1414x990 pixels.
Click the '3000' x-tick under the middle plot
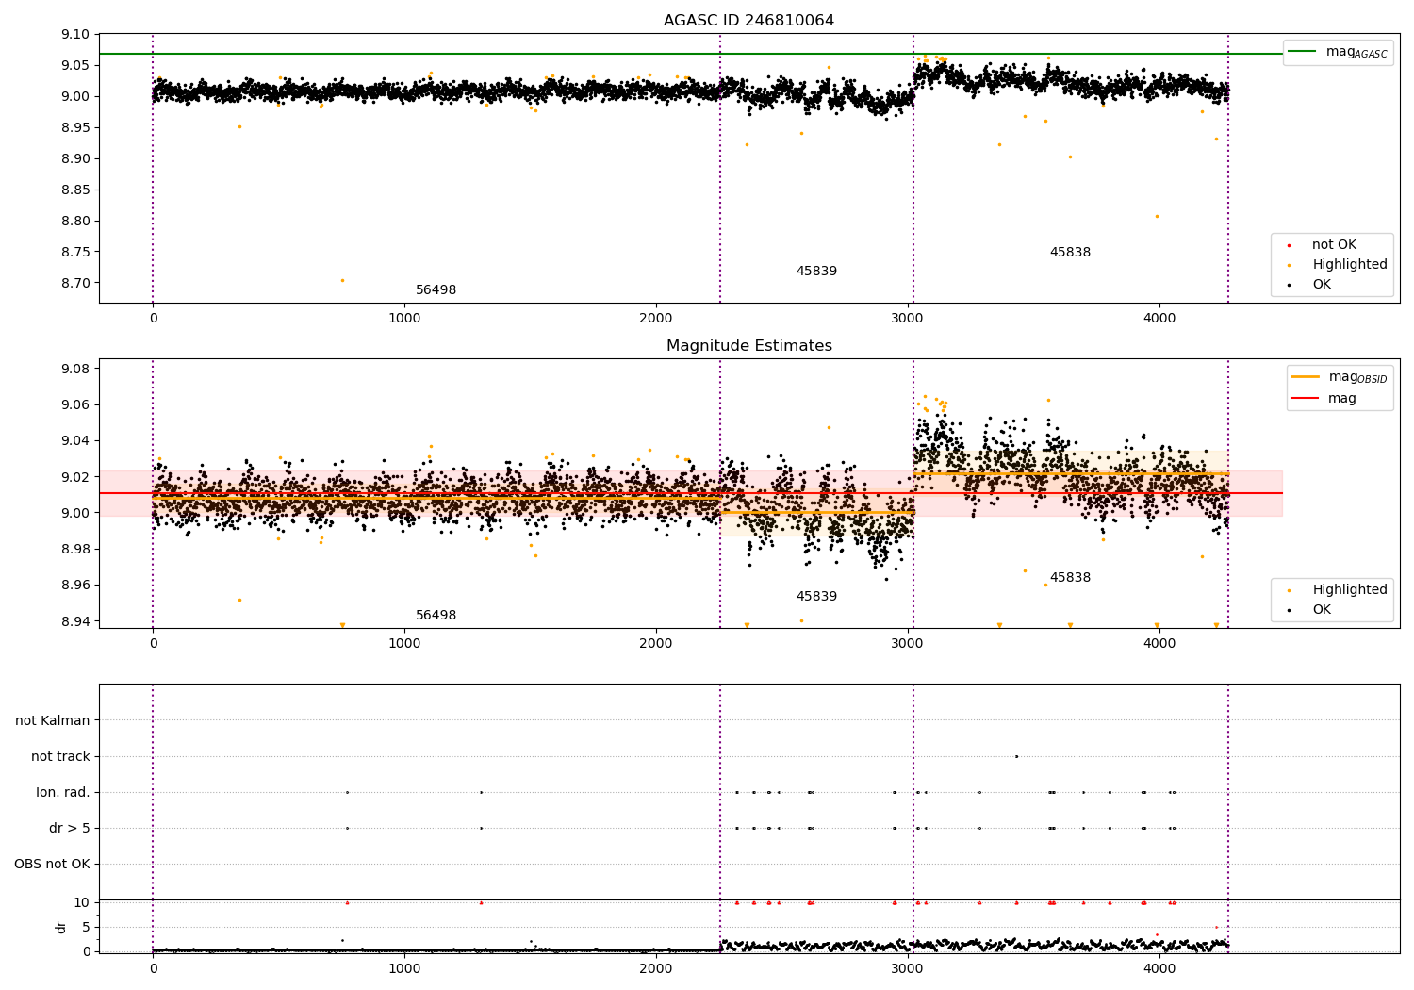908,643
